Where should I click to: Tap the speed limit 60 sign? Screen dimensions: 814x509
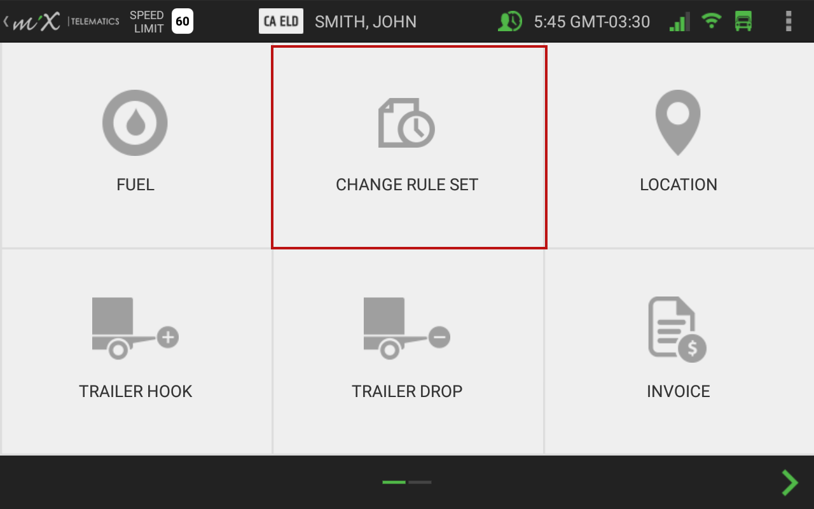[183, 22]
